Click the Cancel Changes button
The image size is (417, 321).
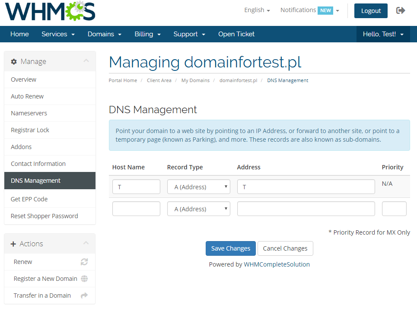285,248
